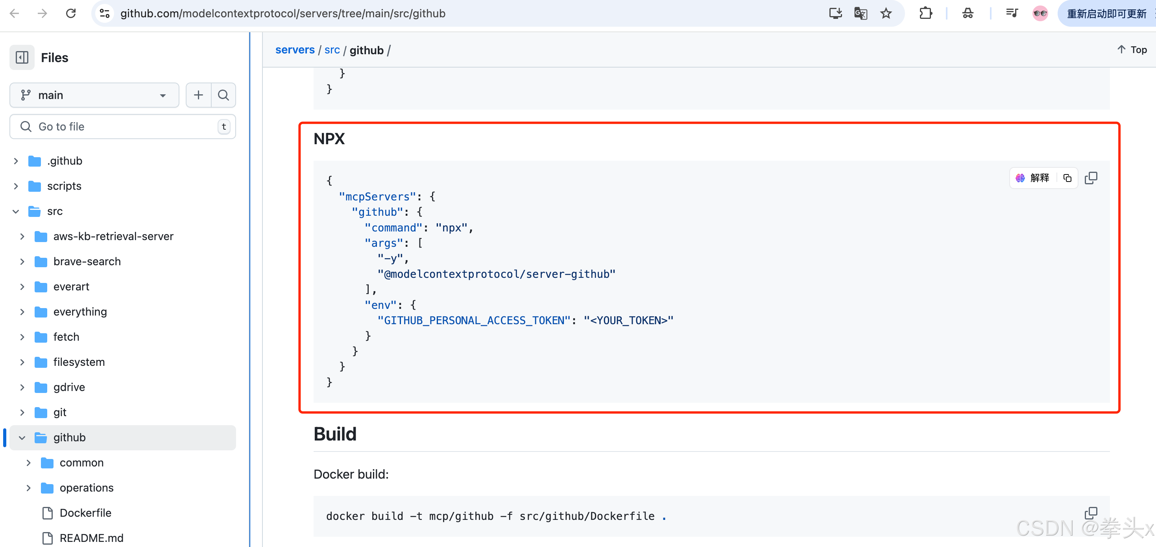Click the 解释 explain button
Image resolution: width=1156 pixels, height=547 pixels.
(x=1033, y=178)
